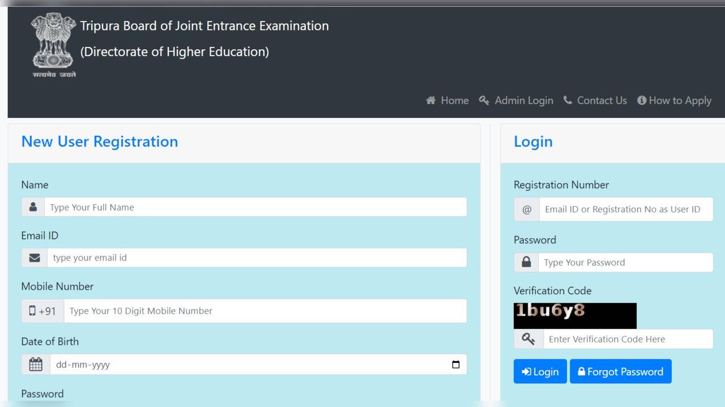Click the lock icon beside Password field
The width and height of the screenshot is (725, 407).
[526, 262]
